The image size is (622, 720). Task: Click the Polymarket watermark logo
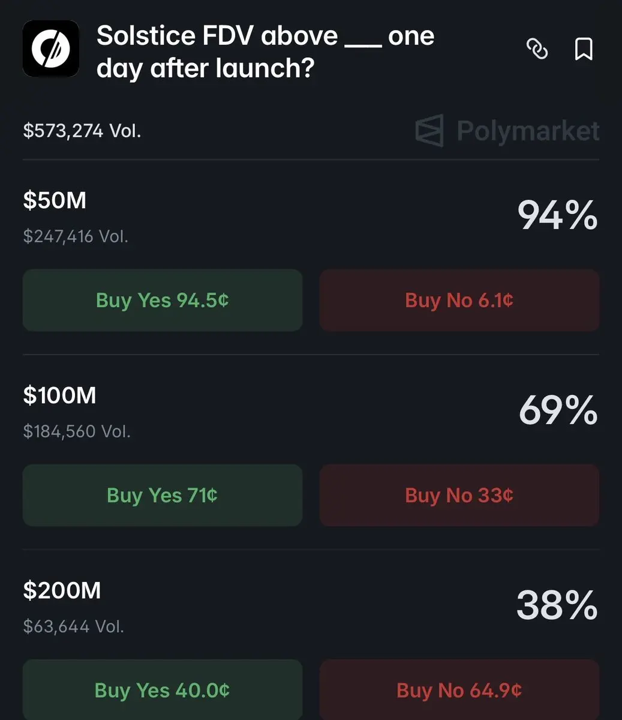(x=507, y=131)
